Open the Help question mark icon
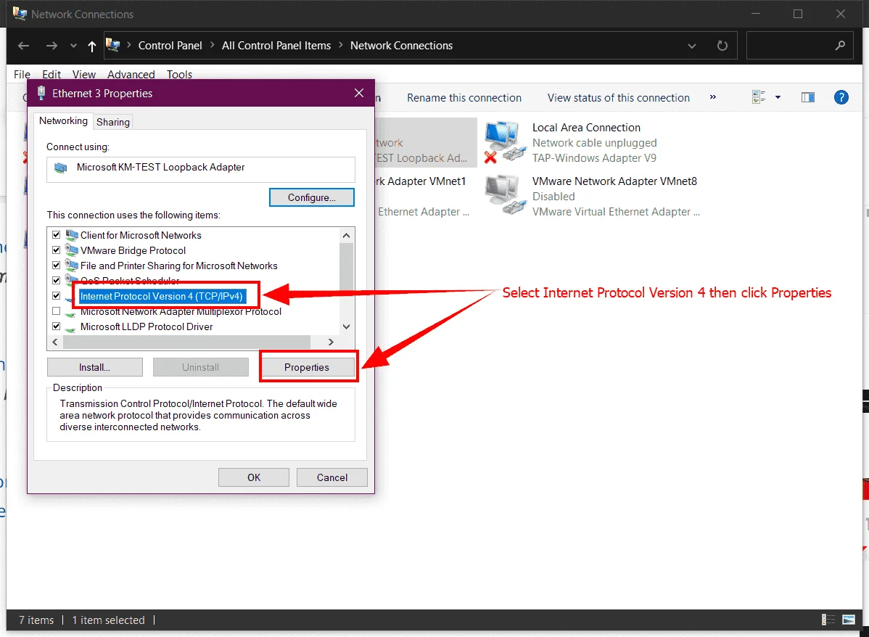869x637 pixels. tap(841, 97)
